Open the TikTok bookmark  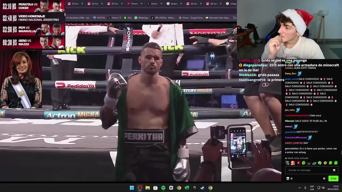tap(163, 18)
